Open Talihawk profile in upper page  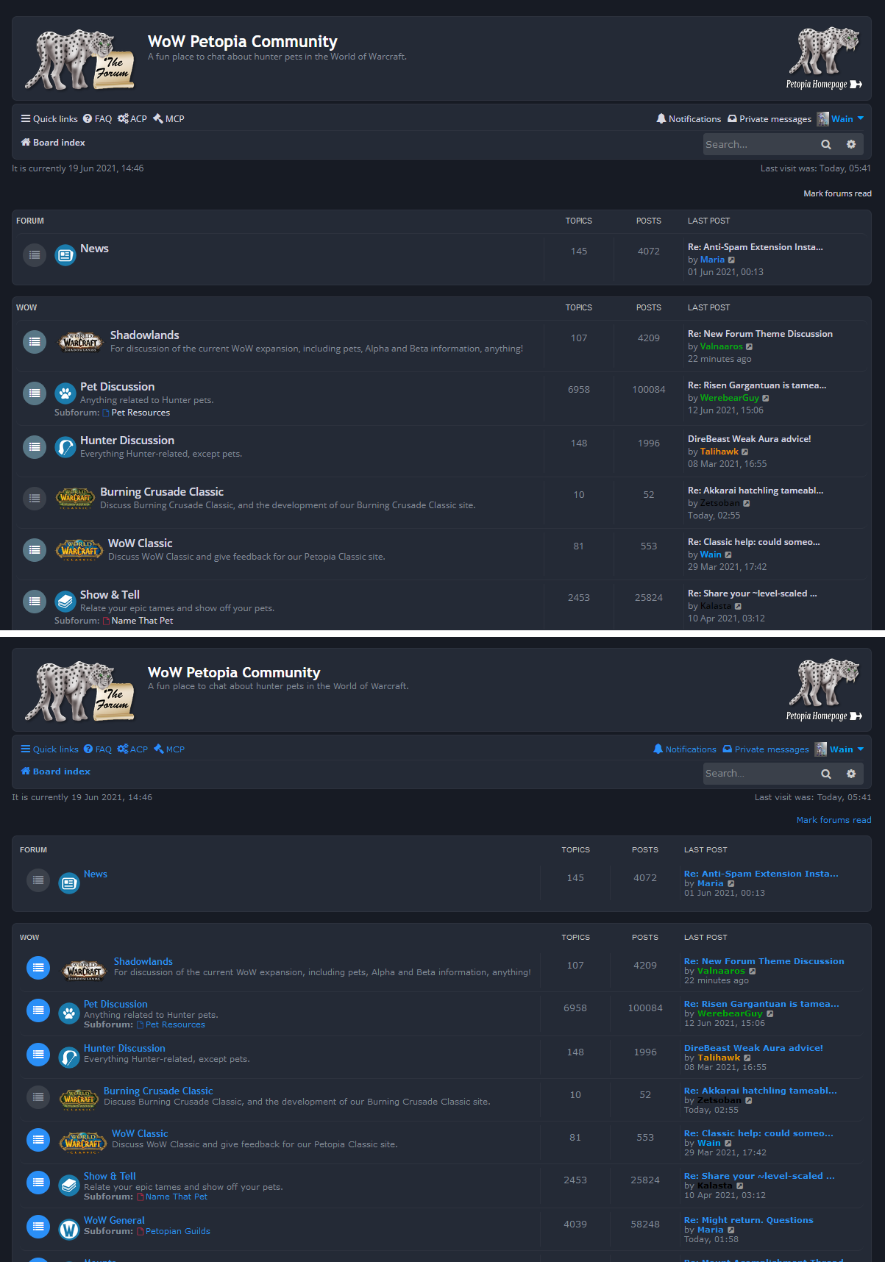[719, 452]
